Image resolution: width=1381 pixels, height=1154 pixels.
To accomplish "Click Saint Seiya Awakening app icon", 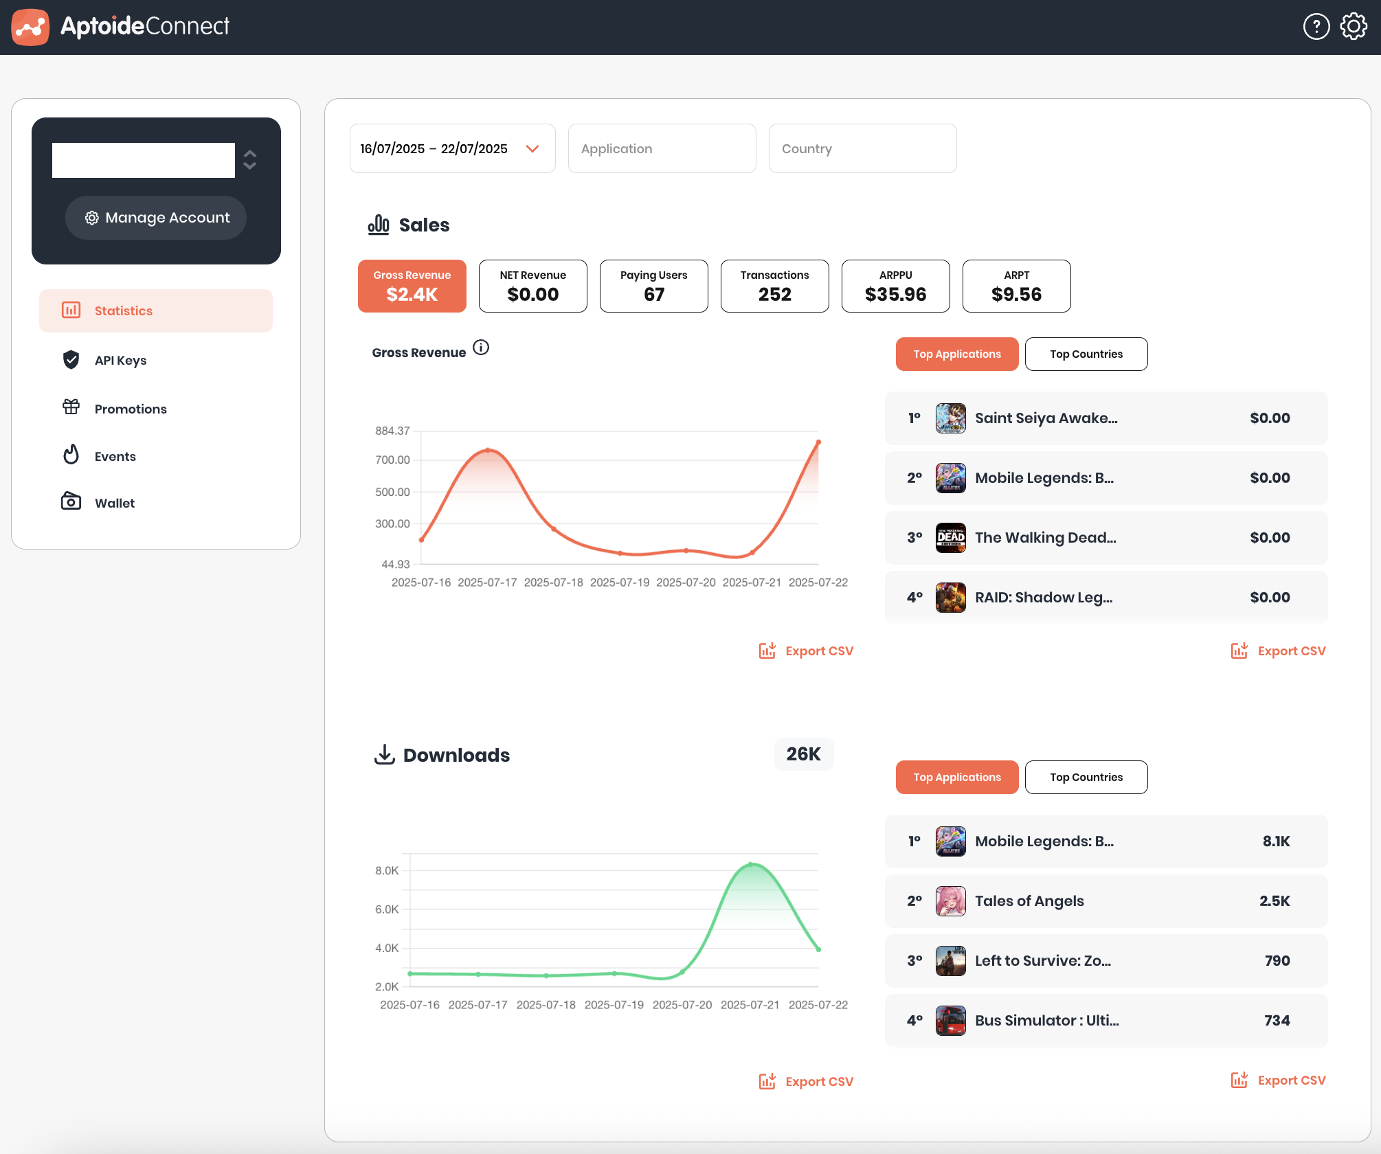I will click(951, 418).
